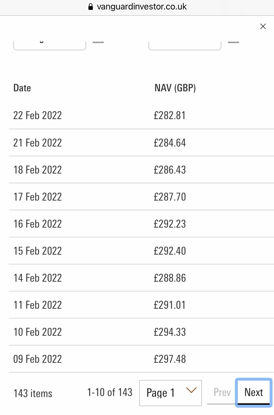Screen dimensions: 274x415
Task: Focus the left start date input field
Action: [x=50, y=46]
